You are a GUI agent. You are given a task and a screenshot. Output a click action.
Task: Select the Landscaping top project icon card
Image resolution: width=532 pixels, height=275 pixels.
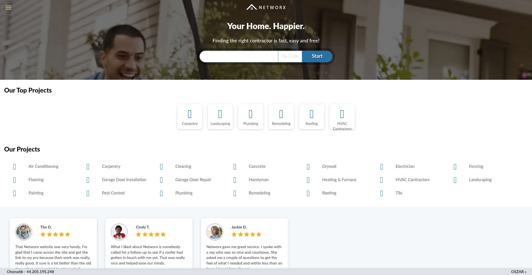pos(220,117)
